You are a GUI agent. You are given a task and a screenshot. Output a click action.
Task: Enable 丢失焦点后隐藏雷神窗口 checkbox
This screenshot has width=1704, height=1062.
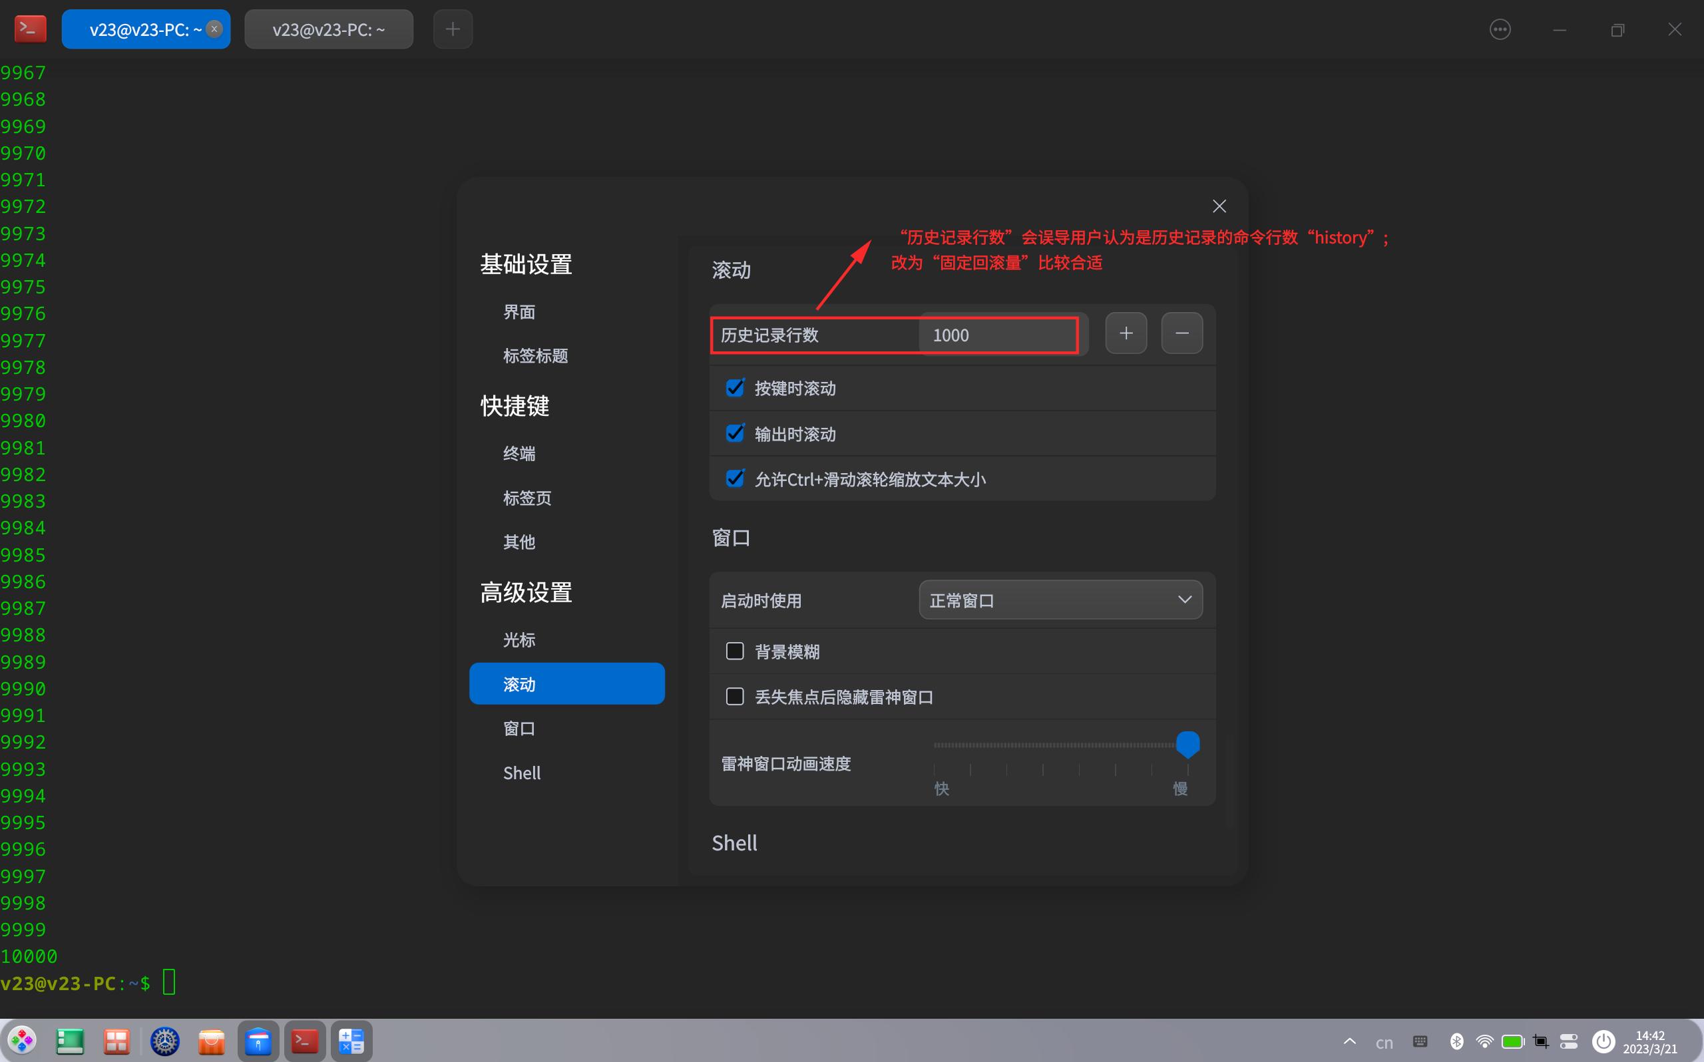(735, 696)
